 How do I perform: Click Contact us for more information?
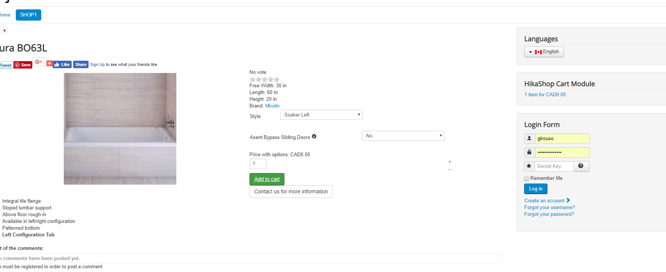pyautogui.click(x=291, y=191)
